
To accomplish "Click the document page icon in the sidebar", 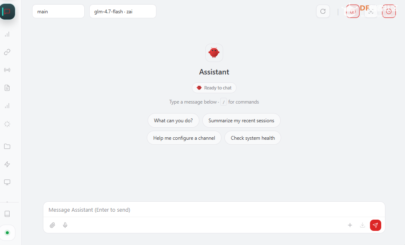I will click(x=7, y=88).
